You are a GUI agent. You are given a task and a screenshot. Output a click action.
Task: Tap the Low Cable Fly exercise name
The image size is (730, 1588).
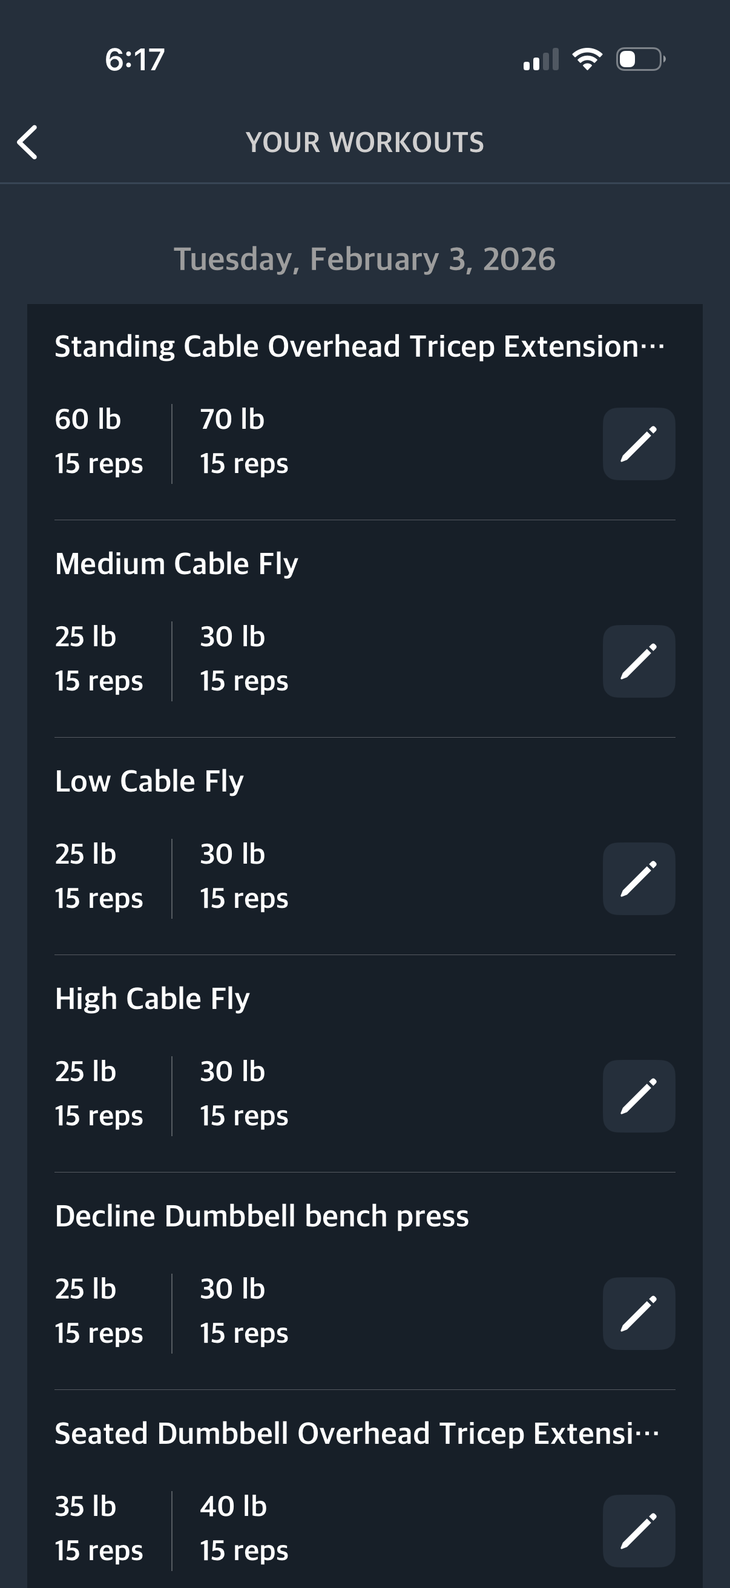pos(150,782)
